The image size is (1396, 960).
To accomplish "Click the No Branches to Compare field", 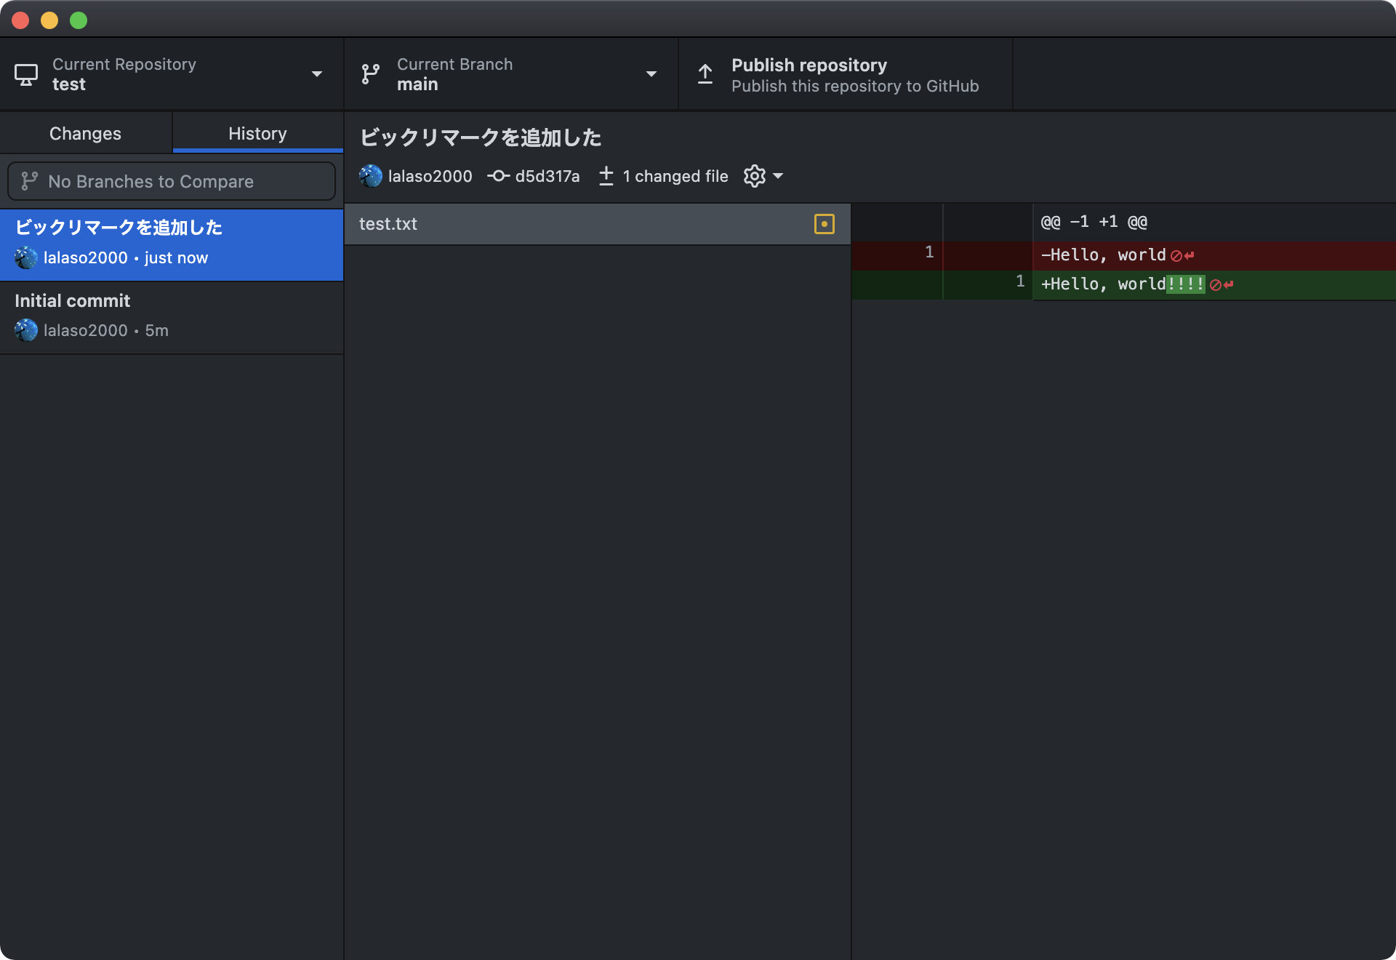I will 172,181.
